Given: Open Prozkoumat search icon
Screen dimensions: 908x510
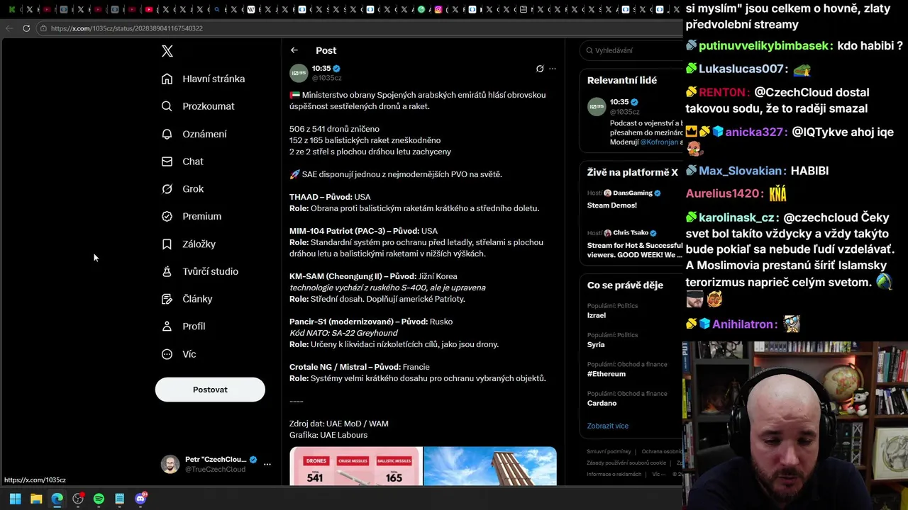Looking at the screenshot, I should click(x=167, y=106).
